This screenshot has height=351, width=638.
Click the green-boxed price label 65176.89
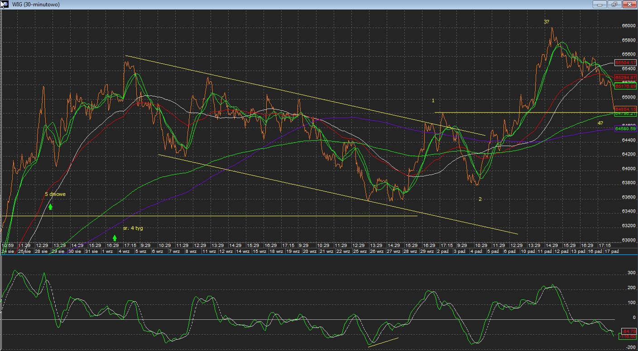[625, 86]
